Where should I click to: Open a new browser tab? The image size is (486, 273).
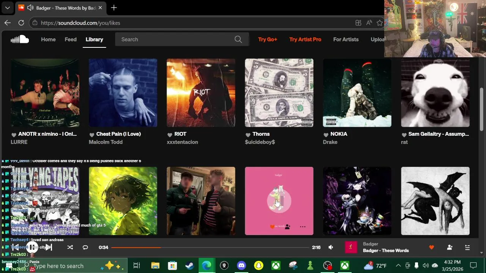114,8
